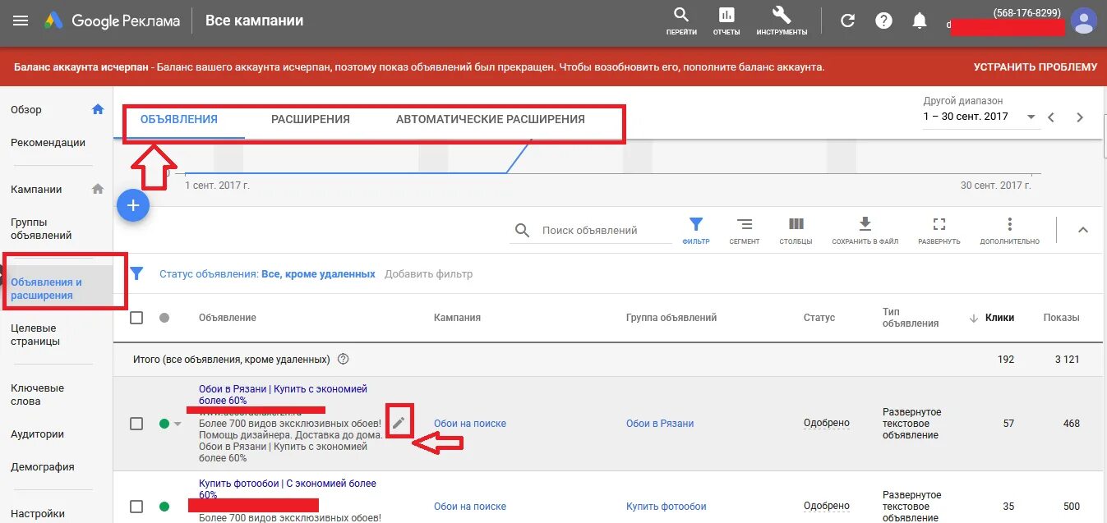Open Настройки in the sidebar
Image resolution: width=1107 pixels, height=523 pixels.
click(37, 513)
